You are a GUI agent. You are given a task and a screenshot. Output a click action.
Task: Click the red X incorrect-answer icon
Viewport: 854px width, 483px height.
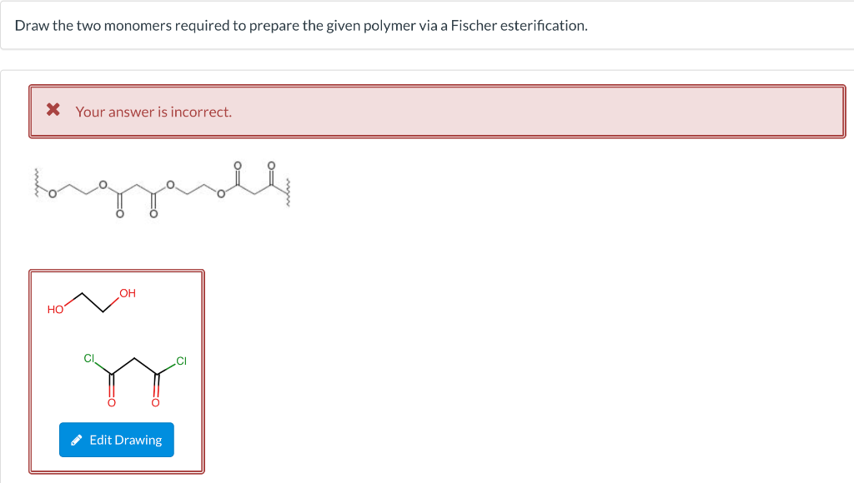[53, 111]
